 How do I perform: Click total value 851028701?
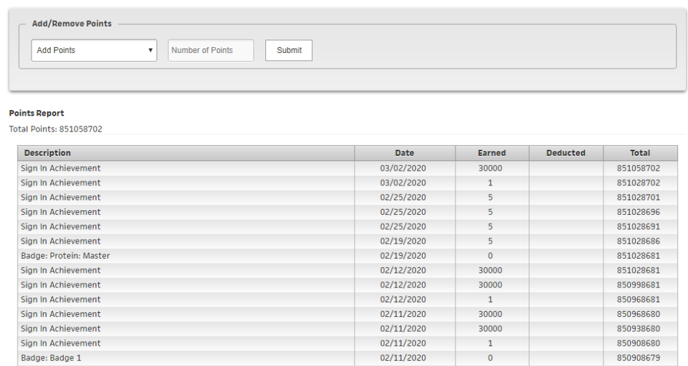pyautogui.click(x=638, y=197)
